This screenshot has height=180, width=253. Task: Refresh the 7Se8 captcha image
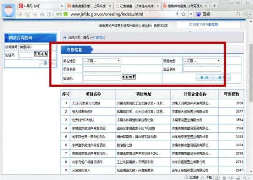pyautogui.click(x=41, y=54)
